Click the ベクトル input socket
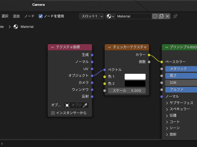 tap(105, 70)
